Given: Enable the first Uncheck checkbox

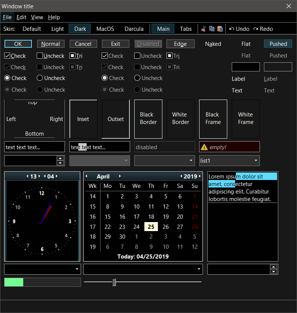Looking at the screenshot, I should pos(40,56).
